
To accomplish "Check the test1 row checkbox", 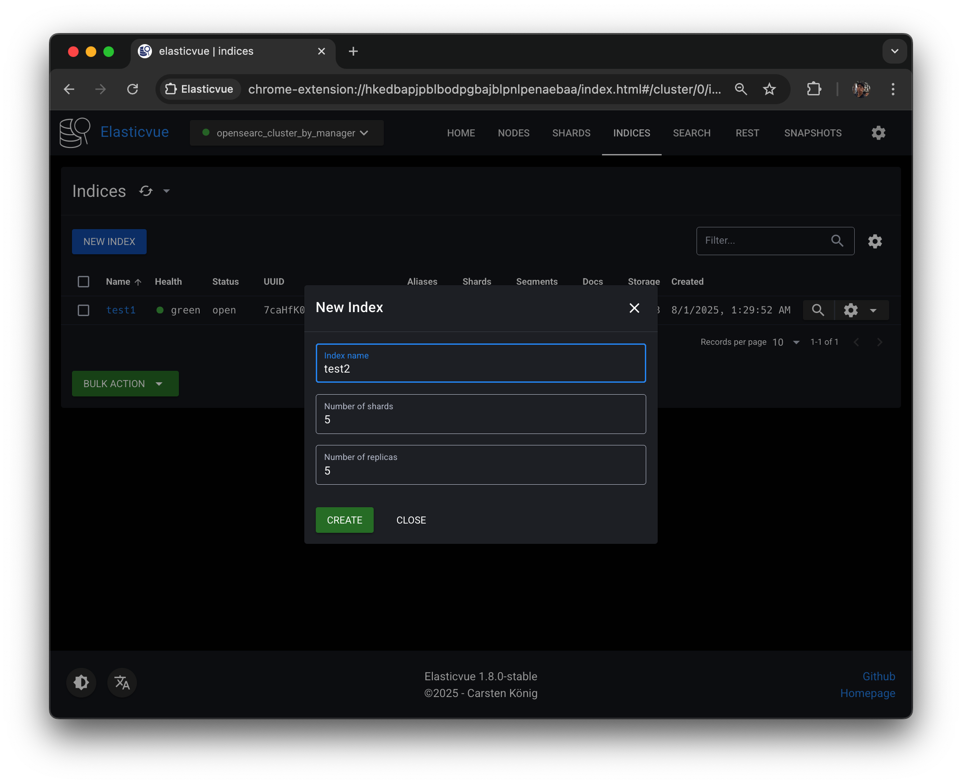I will pyautogui.click(x=83, y=310).
